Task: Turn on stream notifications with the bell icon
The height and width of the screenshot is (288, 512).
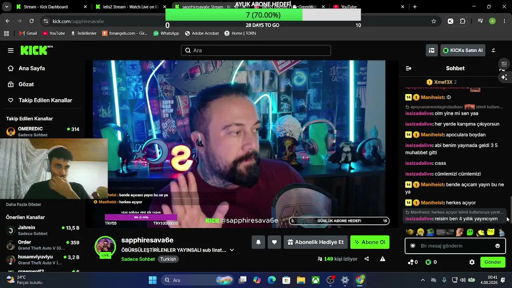Action: click(x=258, y=242)
